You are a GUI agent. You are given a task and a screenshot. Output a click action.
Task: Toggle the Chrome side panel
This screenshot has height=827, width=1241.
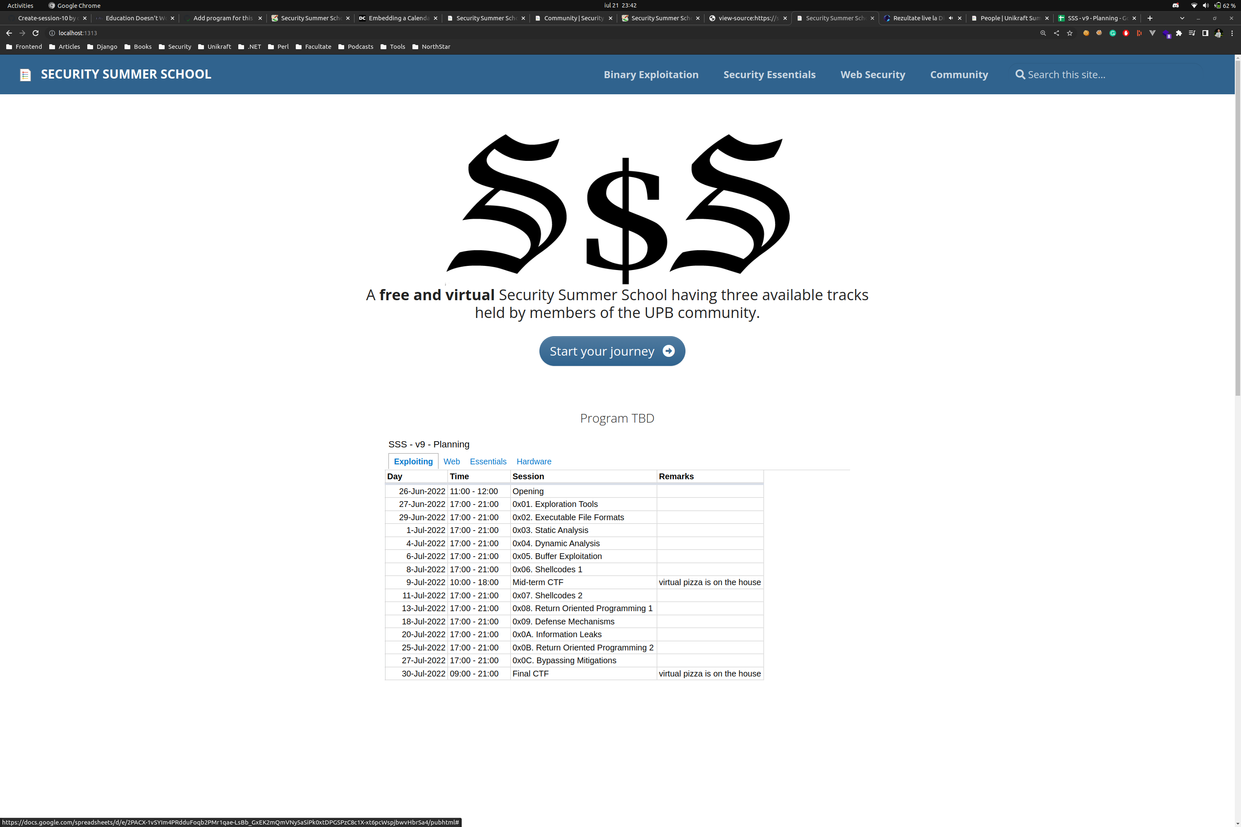1205,33
